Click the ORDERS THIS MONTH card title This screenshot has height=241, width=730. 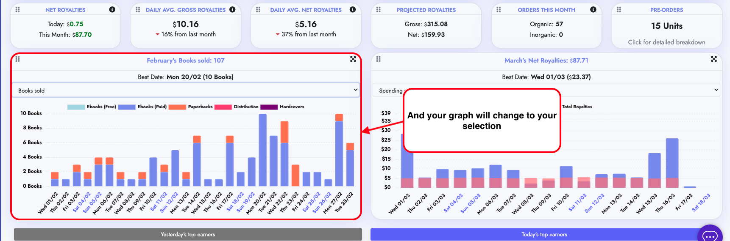pyautogui.click(x=546, y=10)
